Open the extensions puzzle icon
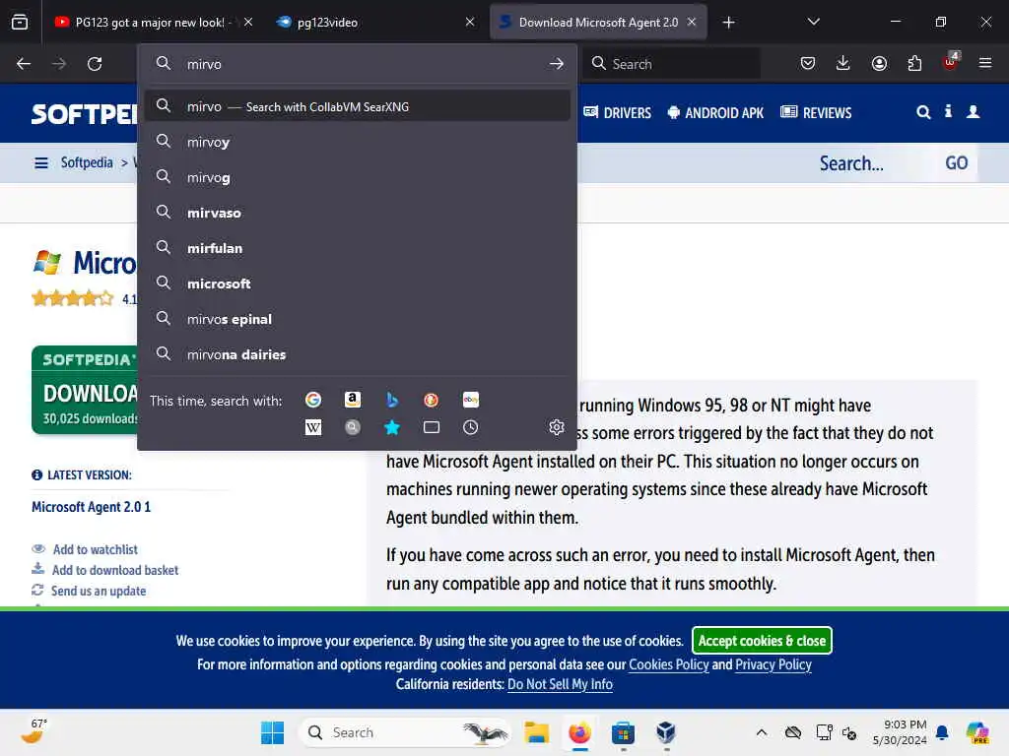1009x756 pixels. (x=914, y=63)
